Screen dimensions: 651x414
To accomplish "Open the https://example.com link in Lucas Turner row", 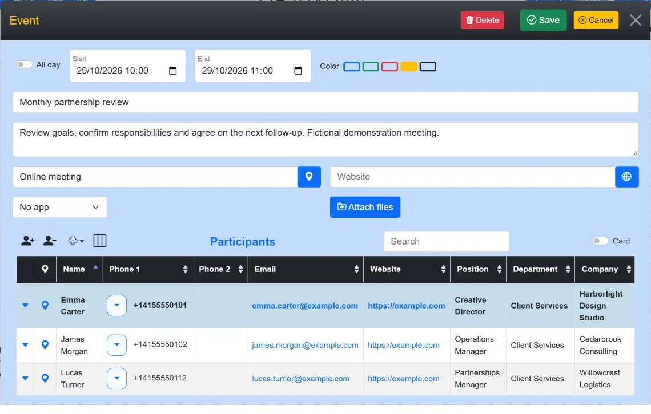I will click(x=404, y=379).
